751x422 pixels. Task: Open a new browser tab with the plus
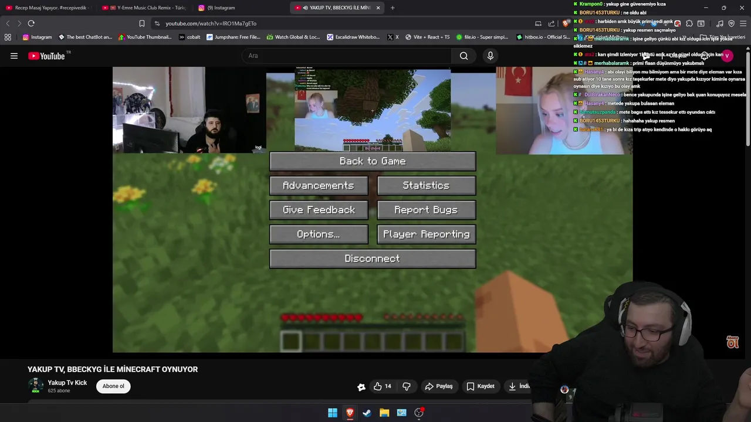393,8
